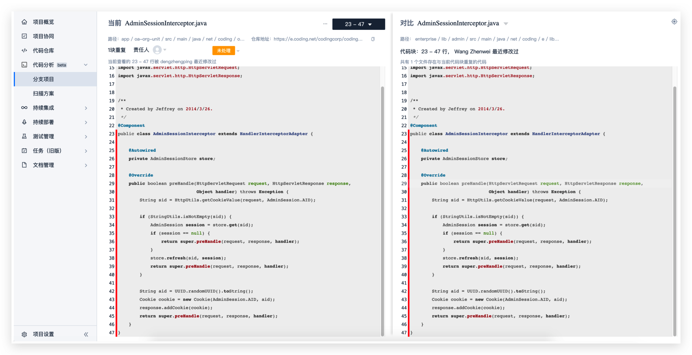The width and height of the screenshot is (692, 355).
Task: Expand compare file dropdown next to 对比 AdminSessionInterceptor.java
Action: coord(506,24)
